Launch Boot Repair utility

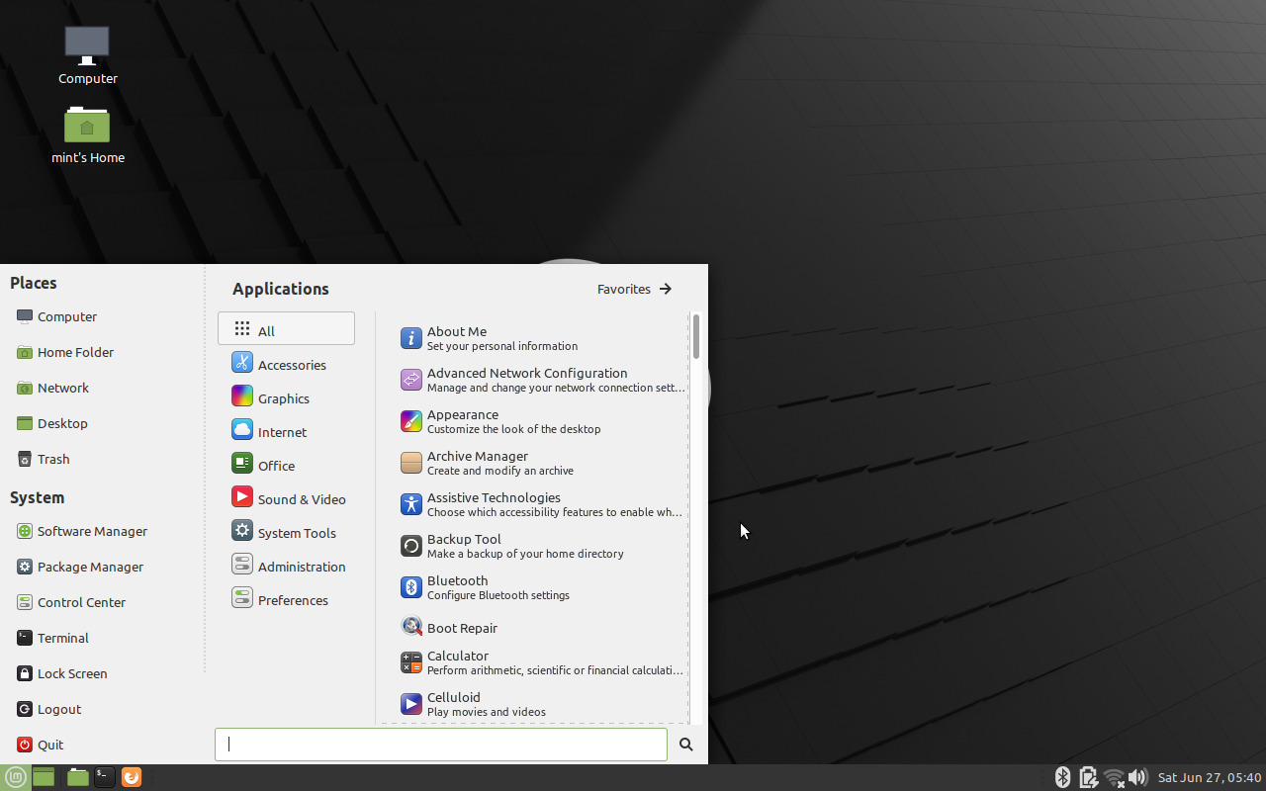462,628
